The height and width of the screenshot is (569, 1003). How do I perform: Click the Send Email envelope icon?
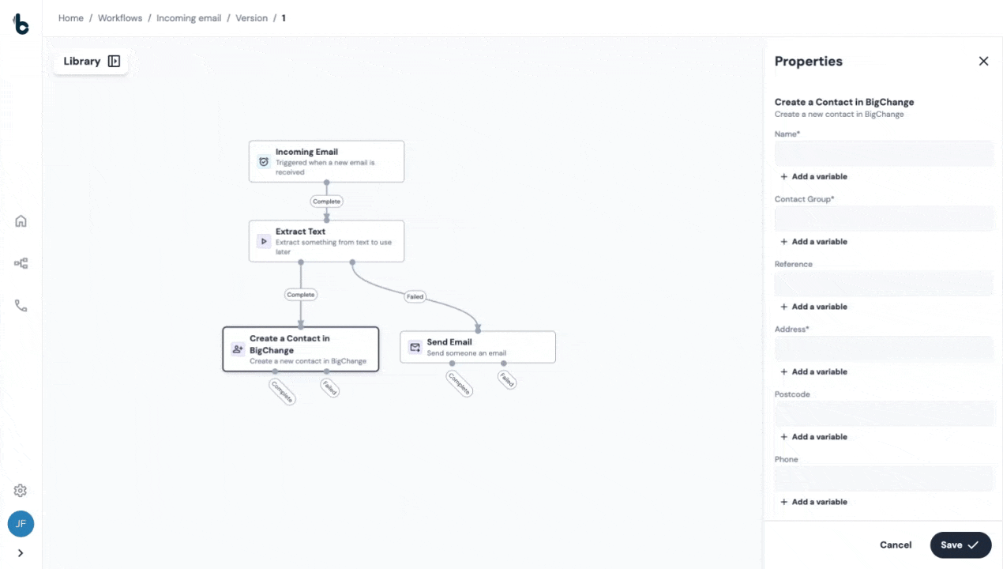point(415,347)
